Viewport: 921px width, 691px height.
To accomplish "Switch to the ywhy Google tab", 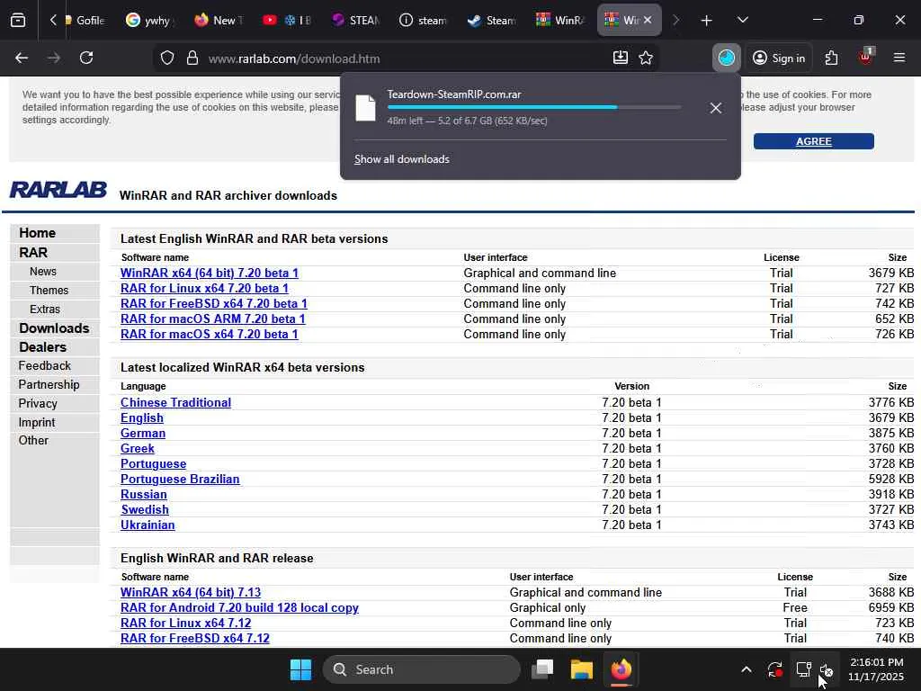I will tap(150, 21).
